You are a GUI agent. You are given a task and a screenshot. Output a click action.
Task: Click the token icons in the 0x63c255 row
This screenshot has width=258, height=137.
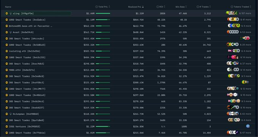[x=233, y=57]
